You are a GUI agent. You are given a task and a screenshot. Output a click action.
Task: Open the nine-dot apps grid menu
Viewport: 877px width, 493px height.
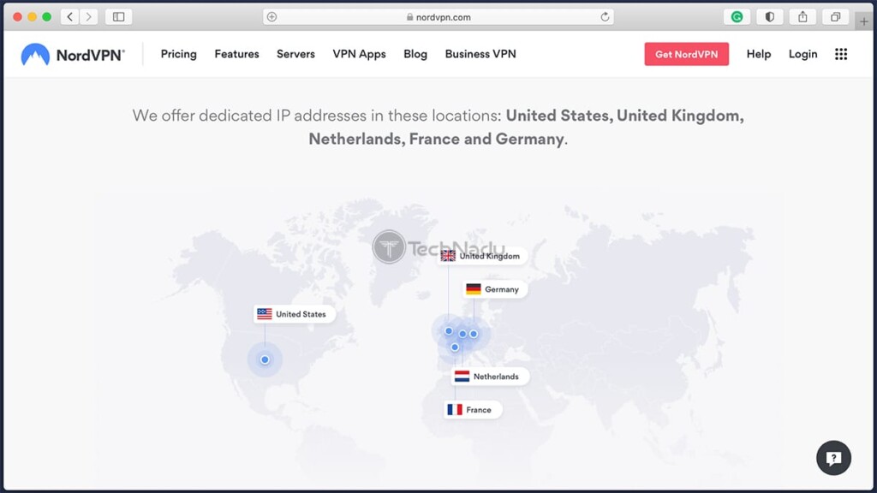[841, 54]
